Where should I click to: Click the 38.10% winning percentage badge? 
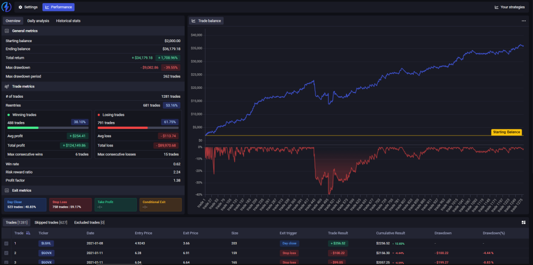[80, 122]
